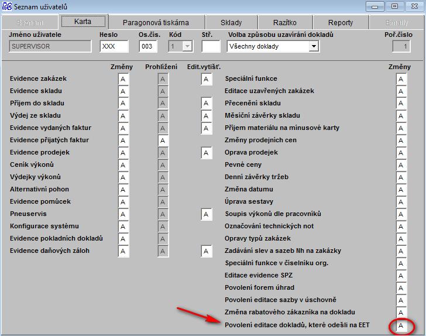The height and width of the screenshot is (336, 426).
Task: Toggle Povolení forem úhrad permission
Action: [x=401, y=288]
